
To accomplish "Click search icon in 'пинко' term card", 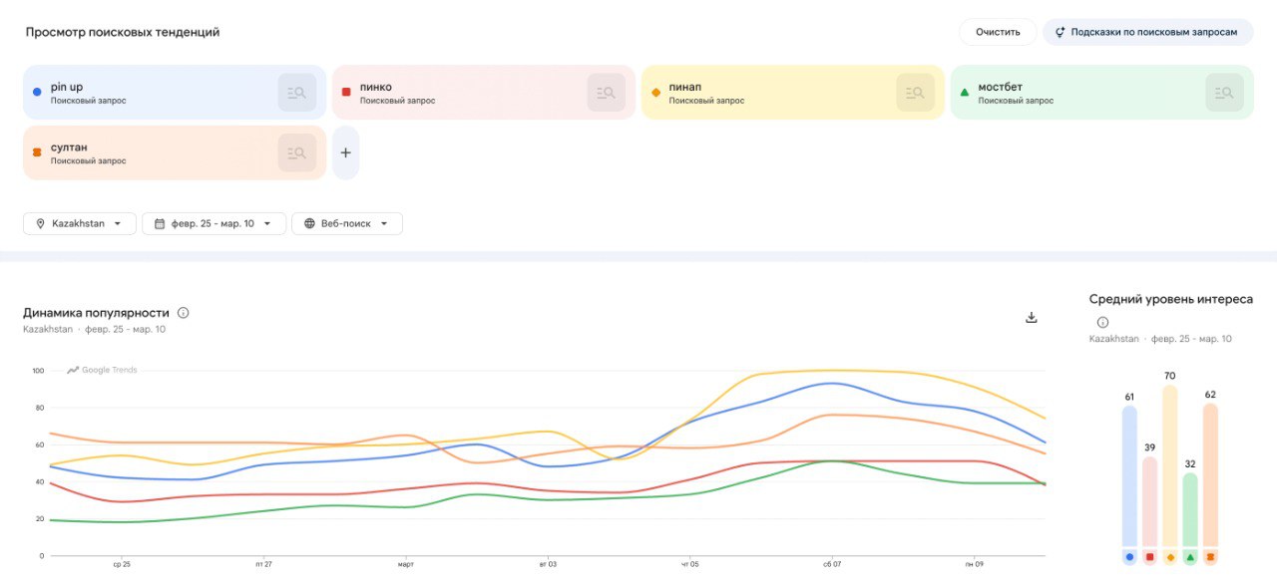I will (x=606, y=93).
